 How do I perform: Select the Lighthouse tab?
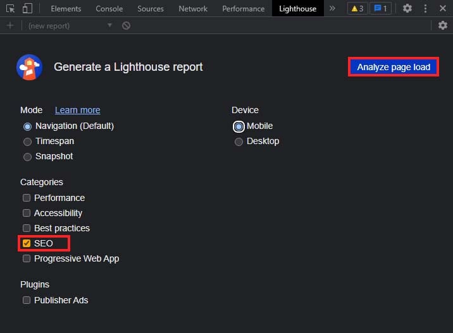(297, 9)
